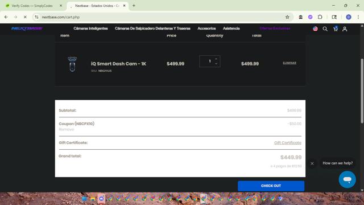Click ELIMINAR to remove the item

coord(289,63)
